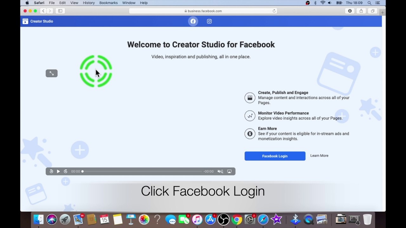Screen dimensions: 406x228
Task: Open System Preferences from the Dock
Action: 250,219
